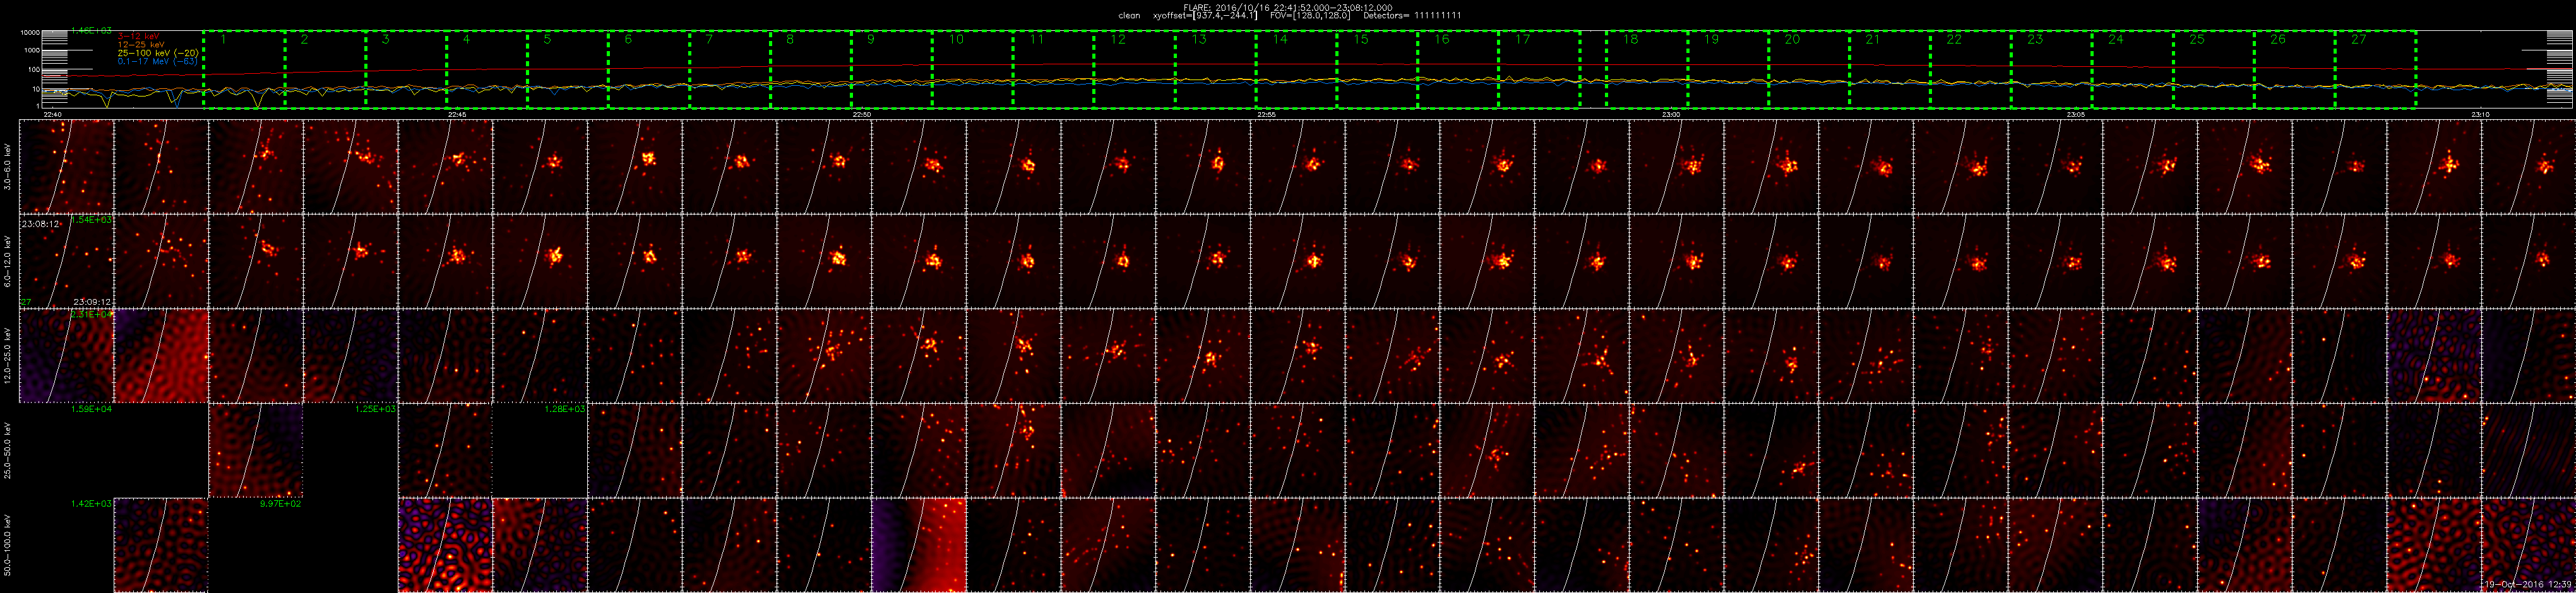Select time interval 18 on the lightcurve
2576x593 pixels.
(1647, 69)
